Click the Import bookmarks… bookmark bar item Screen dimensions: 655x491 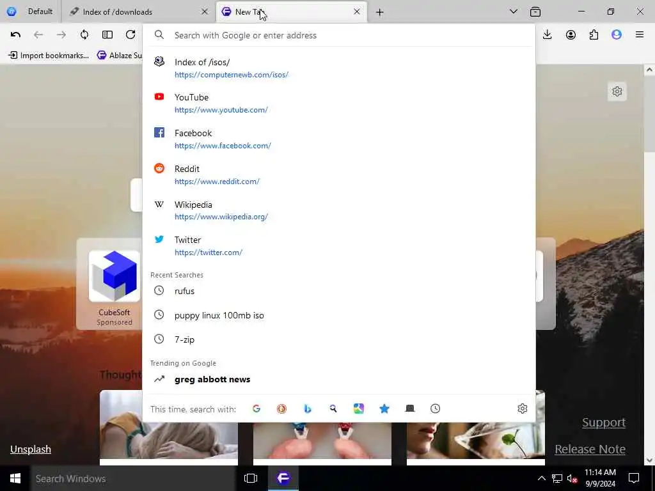(x=49, y=55)
